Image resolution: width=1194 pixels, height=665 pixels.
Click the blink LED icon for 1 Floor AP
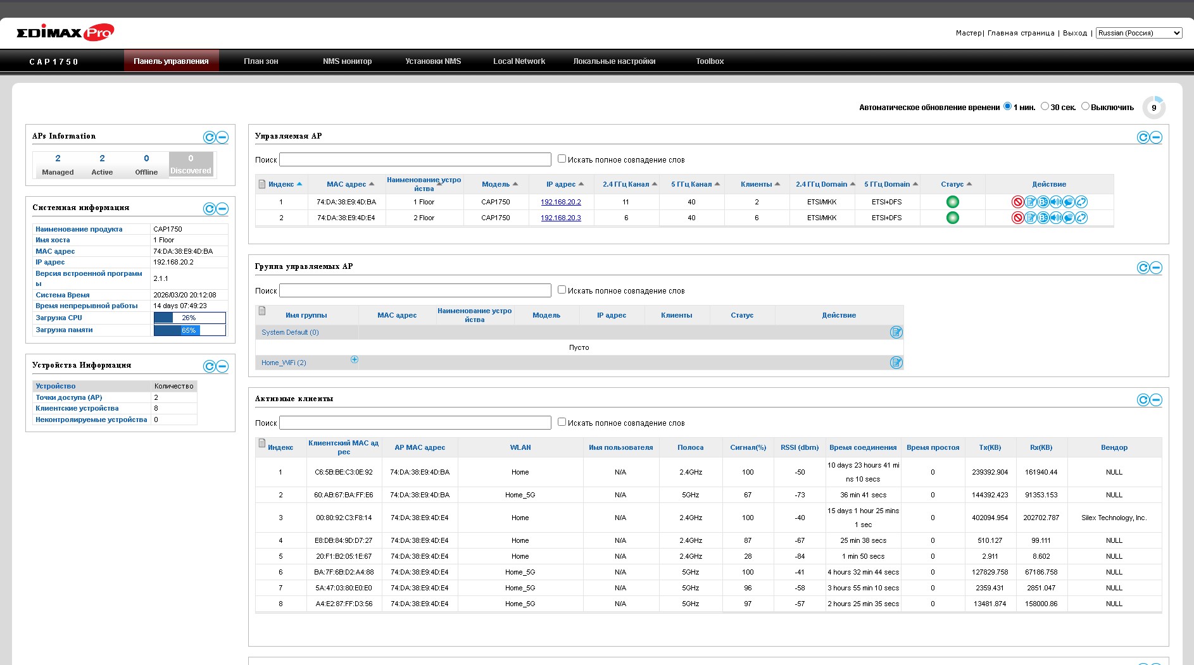(1043, 202)
